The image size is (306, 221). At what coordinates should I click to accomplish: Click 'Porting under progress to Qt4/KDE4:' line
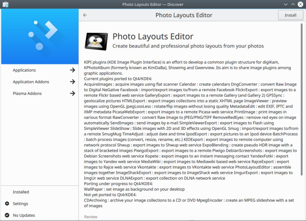tap(118, 184)
